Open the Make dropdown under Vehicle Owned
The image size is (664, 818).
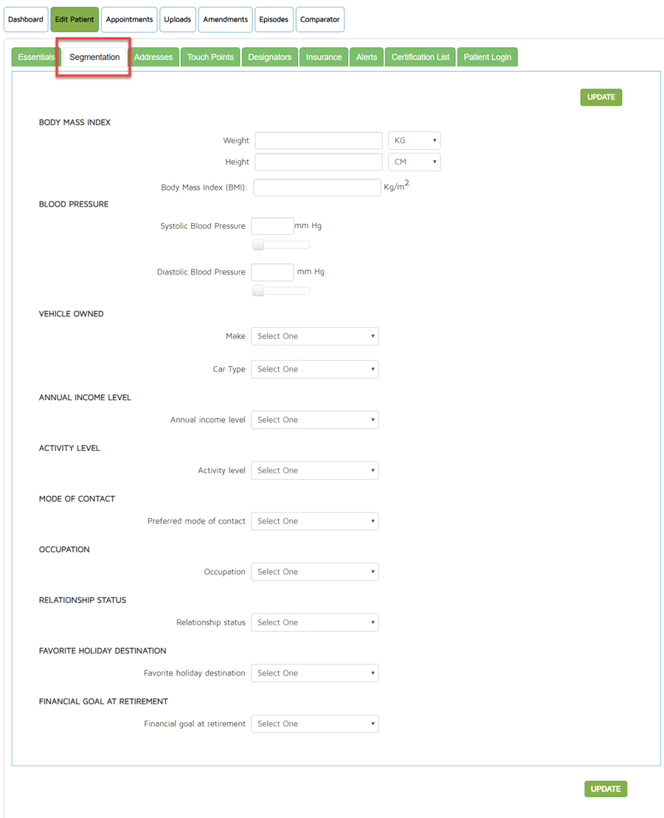coord(314,337)
